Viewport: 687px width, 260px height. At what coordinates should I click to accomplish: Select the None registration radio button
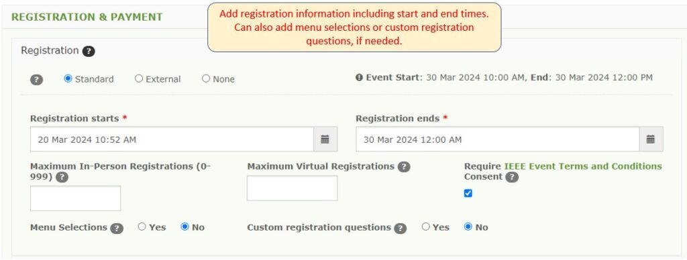pyautogui.click(x=206, y=79)
